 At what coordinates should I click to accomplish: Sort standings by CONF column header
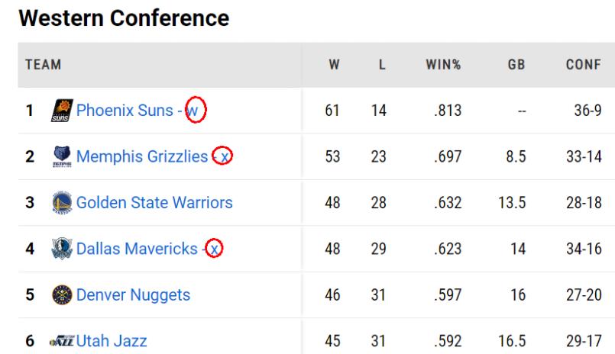click(584, 65)
